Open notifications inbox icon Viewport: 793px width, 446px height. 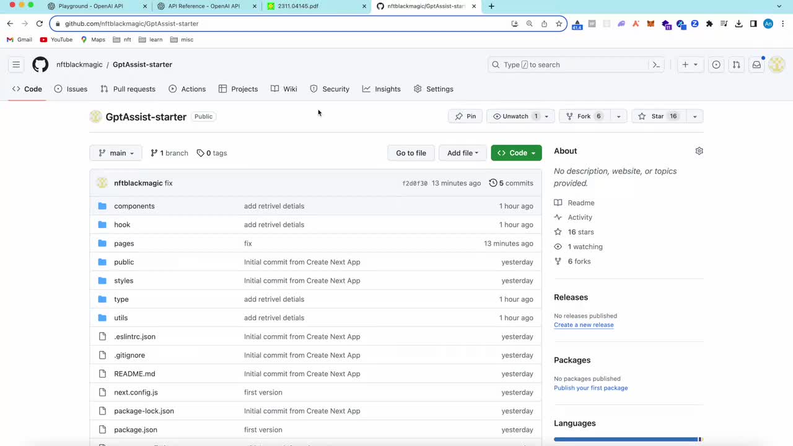point(756,64)
